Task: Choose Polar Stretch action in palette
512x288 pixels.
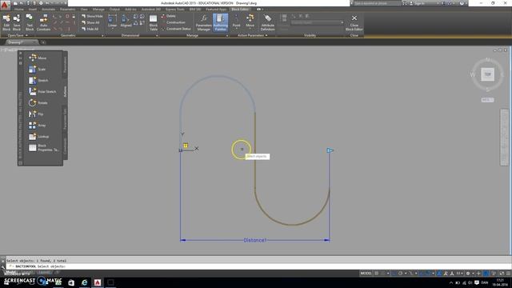Action: coord(42,91)
